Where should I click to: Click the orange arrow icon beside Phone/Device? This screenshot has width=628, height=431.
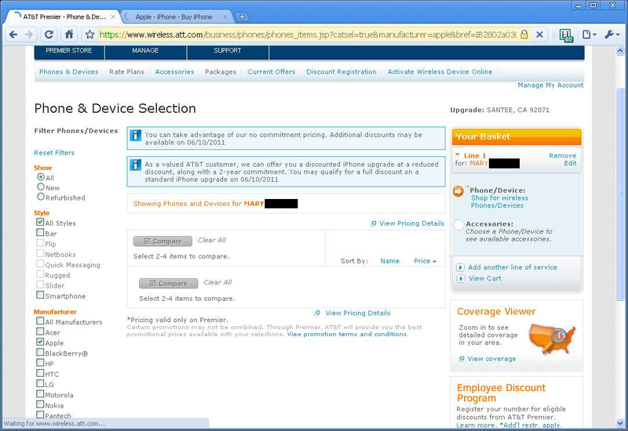pos(458,191)
